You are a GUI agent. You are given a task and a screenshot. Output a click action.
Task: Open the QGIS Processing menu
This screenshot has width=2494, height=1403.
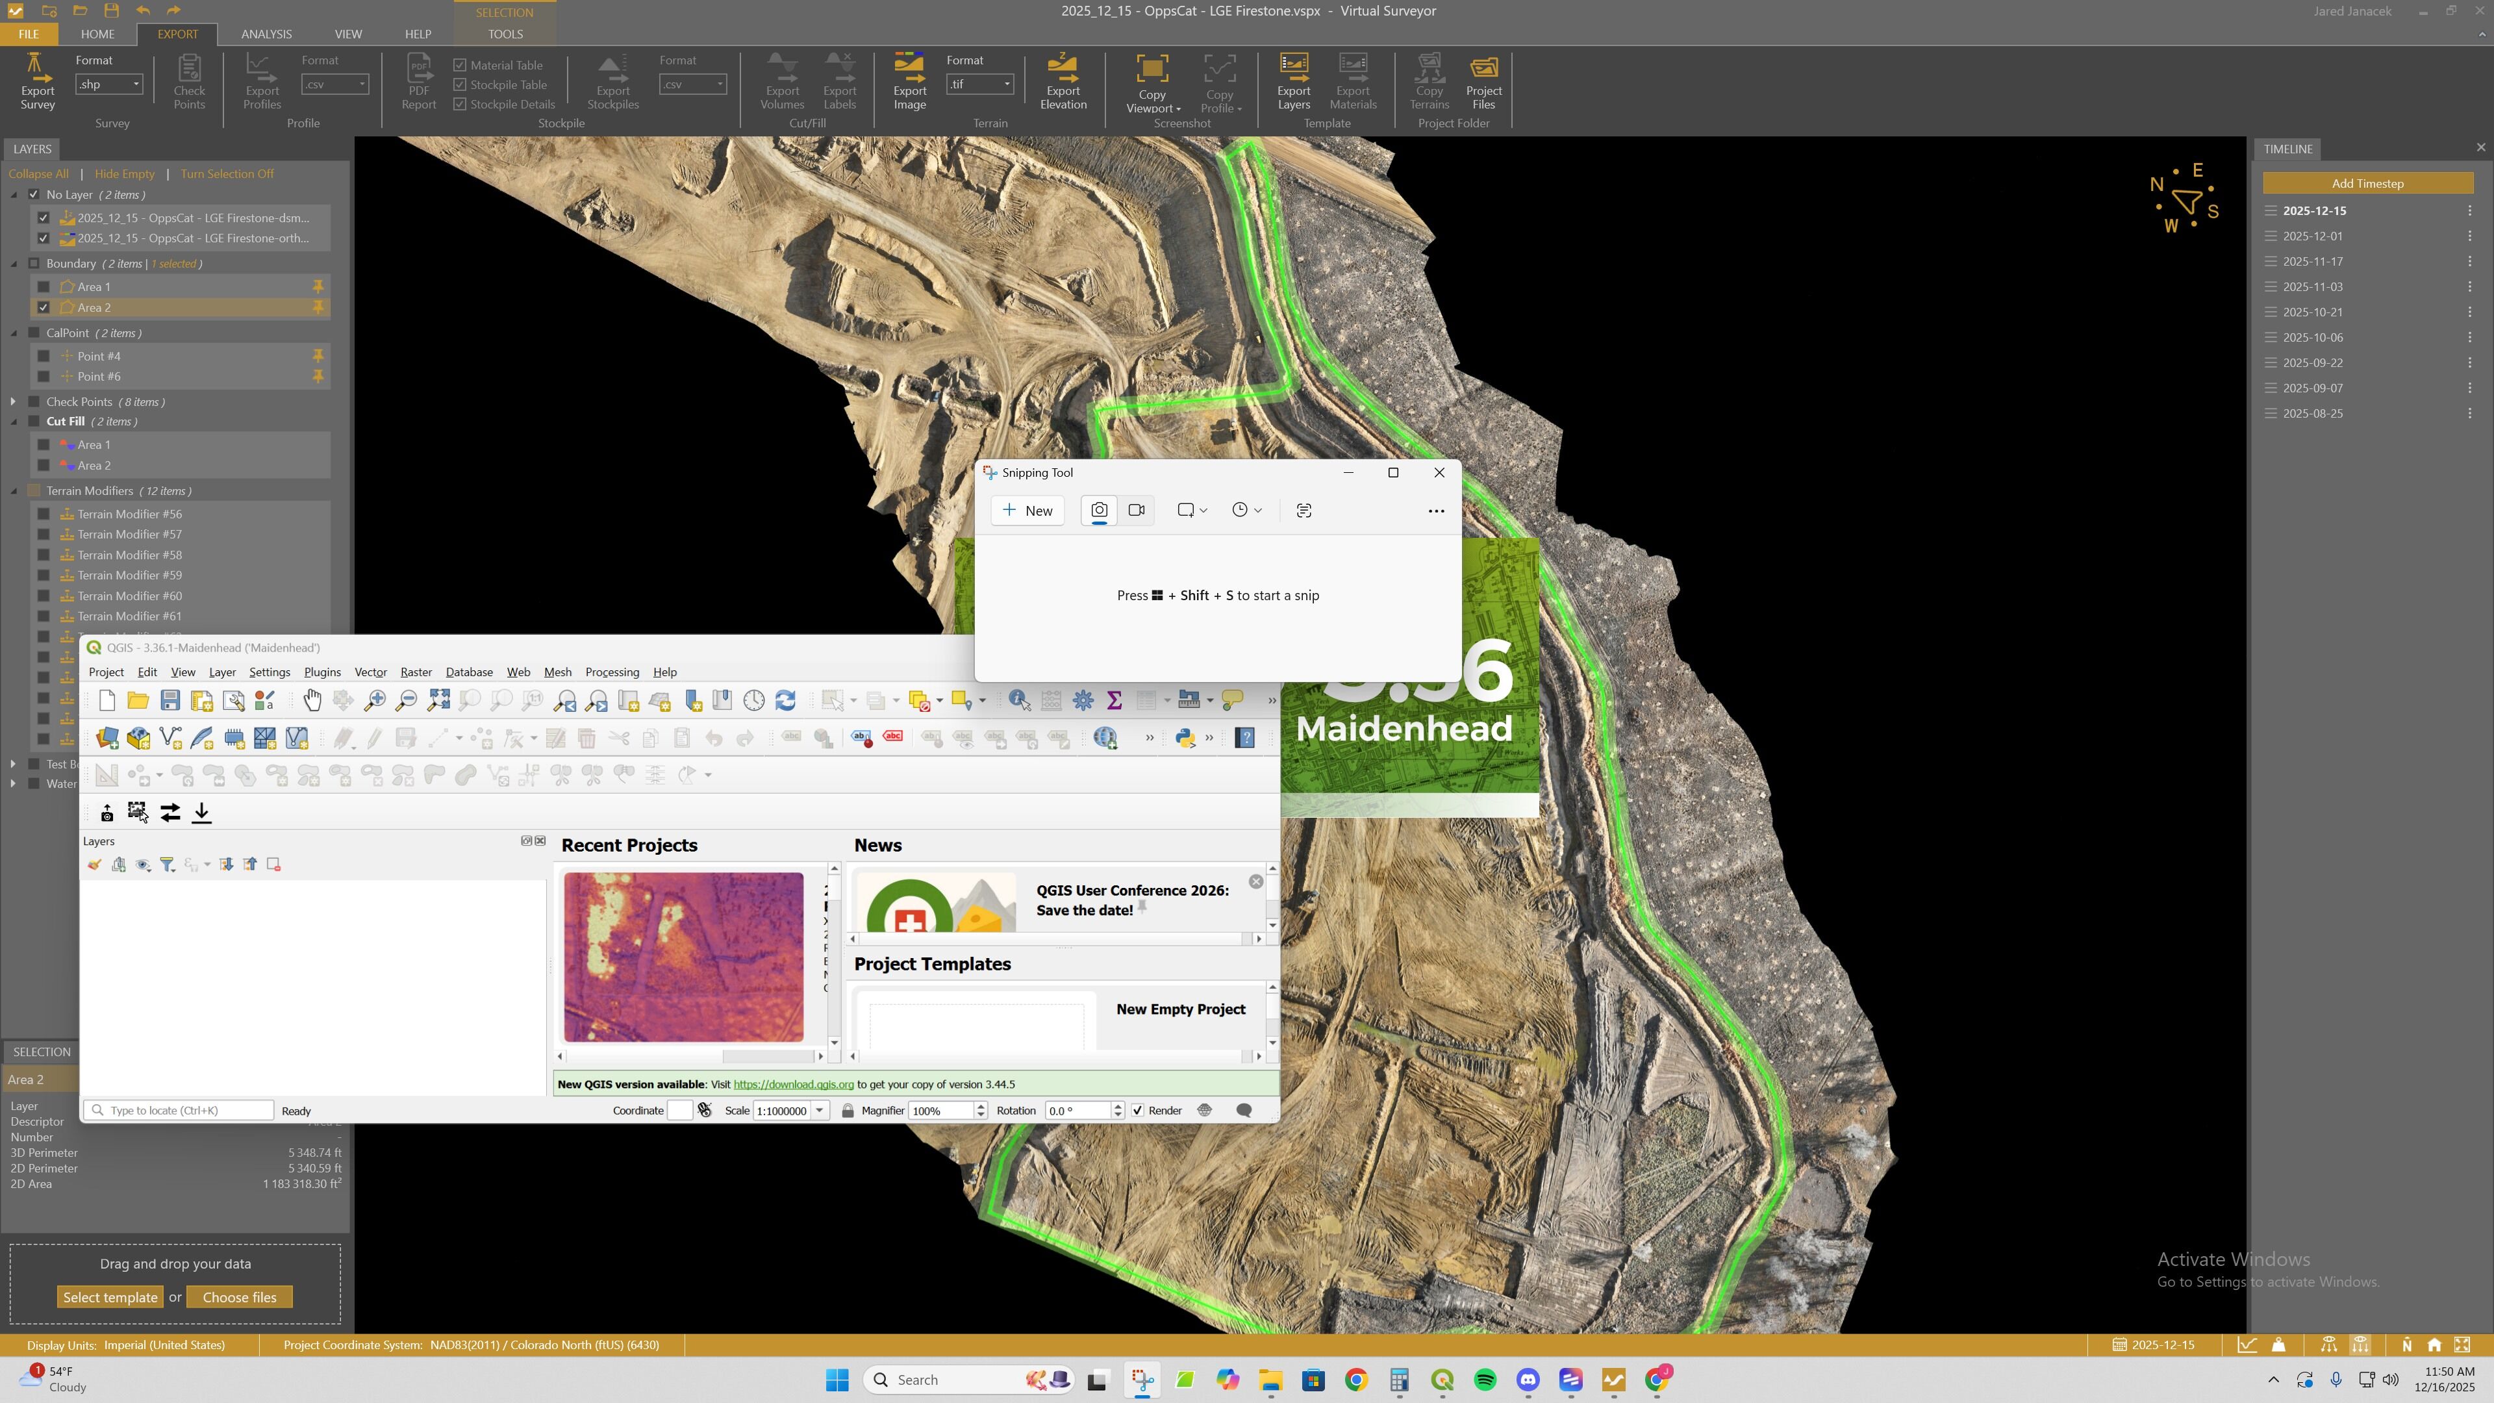612,672
